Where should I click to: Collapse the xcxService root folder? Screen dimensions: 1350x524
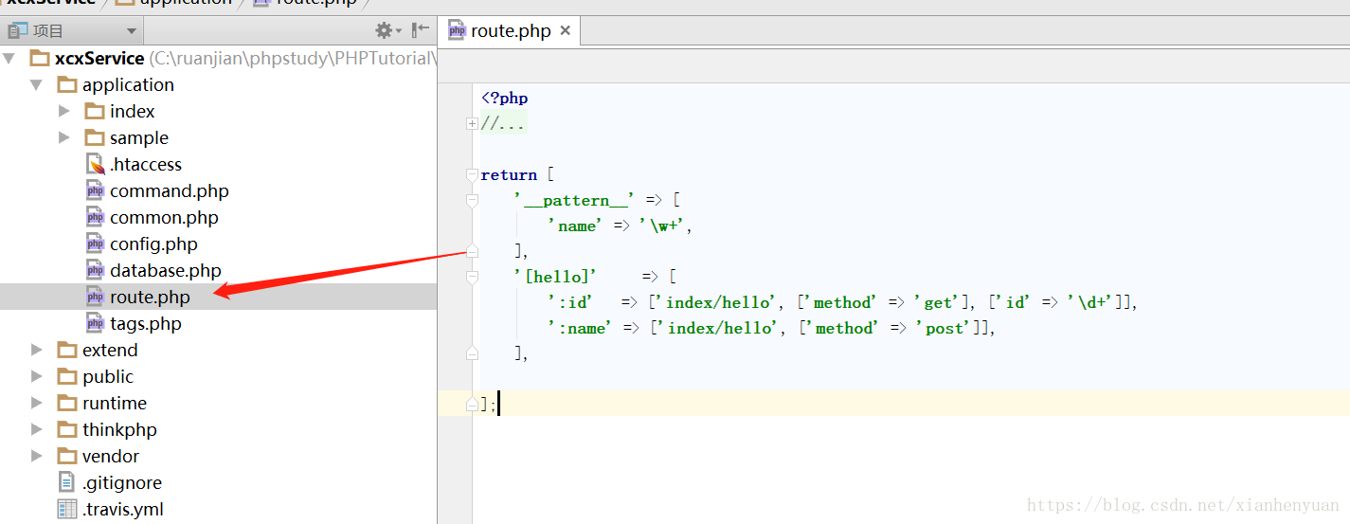(9, 58)
